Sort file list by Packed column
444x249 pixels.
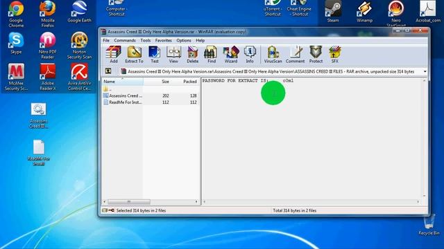(185, 82)
